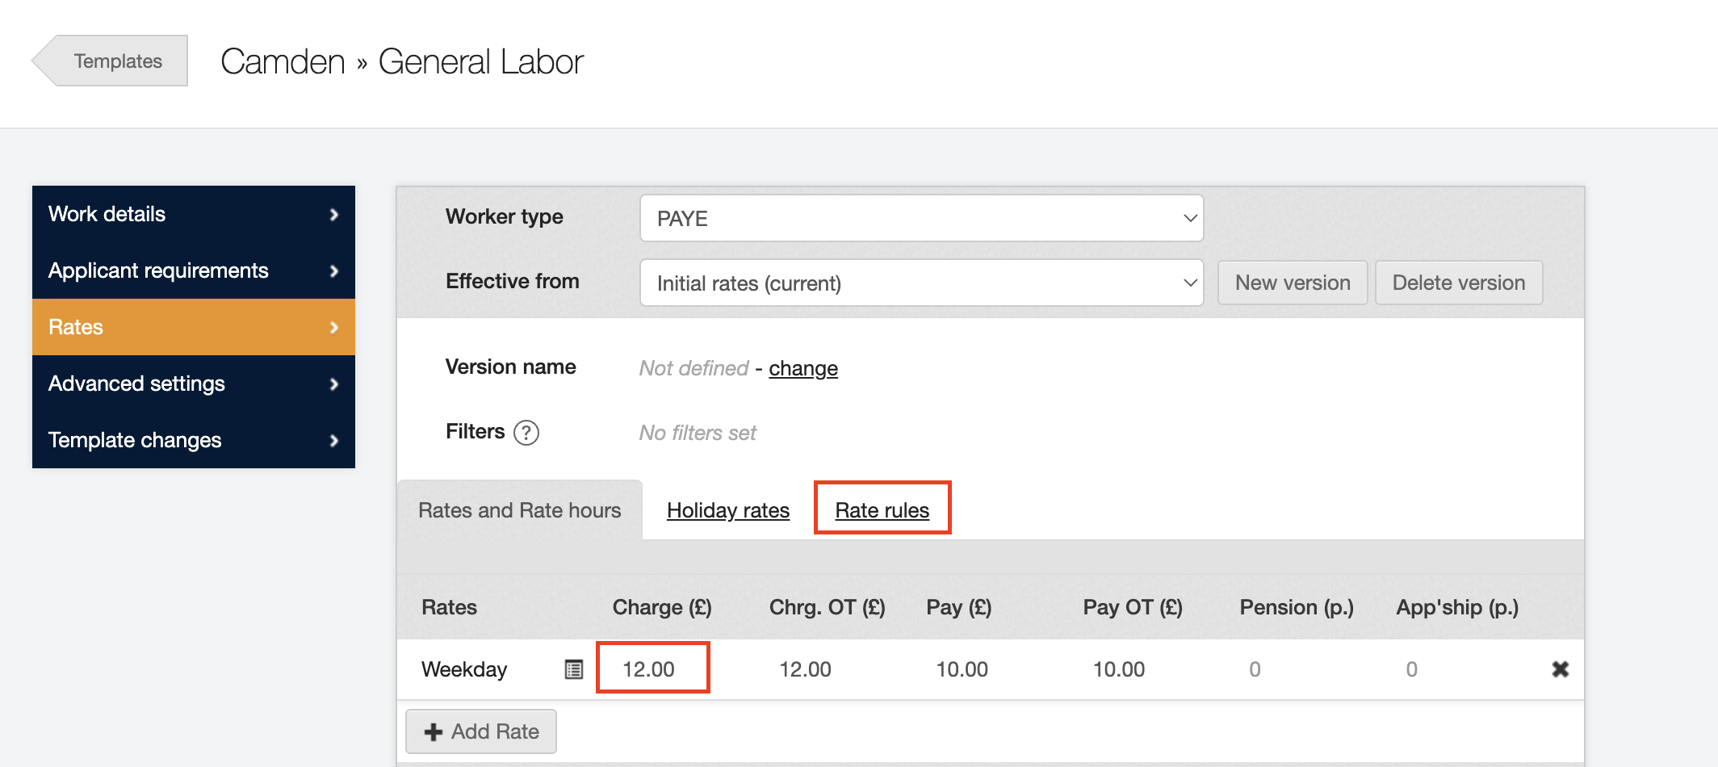Edit the Weekday Charge value 12.00
Screen dimensions: 1718x767
point(649,669)
